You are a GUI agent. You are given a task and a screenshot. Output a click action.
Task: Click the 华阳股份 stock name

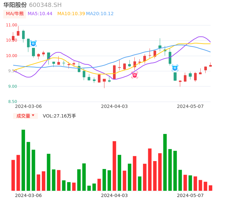coord(15,5)
